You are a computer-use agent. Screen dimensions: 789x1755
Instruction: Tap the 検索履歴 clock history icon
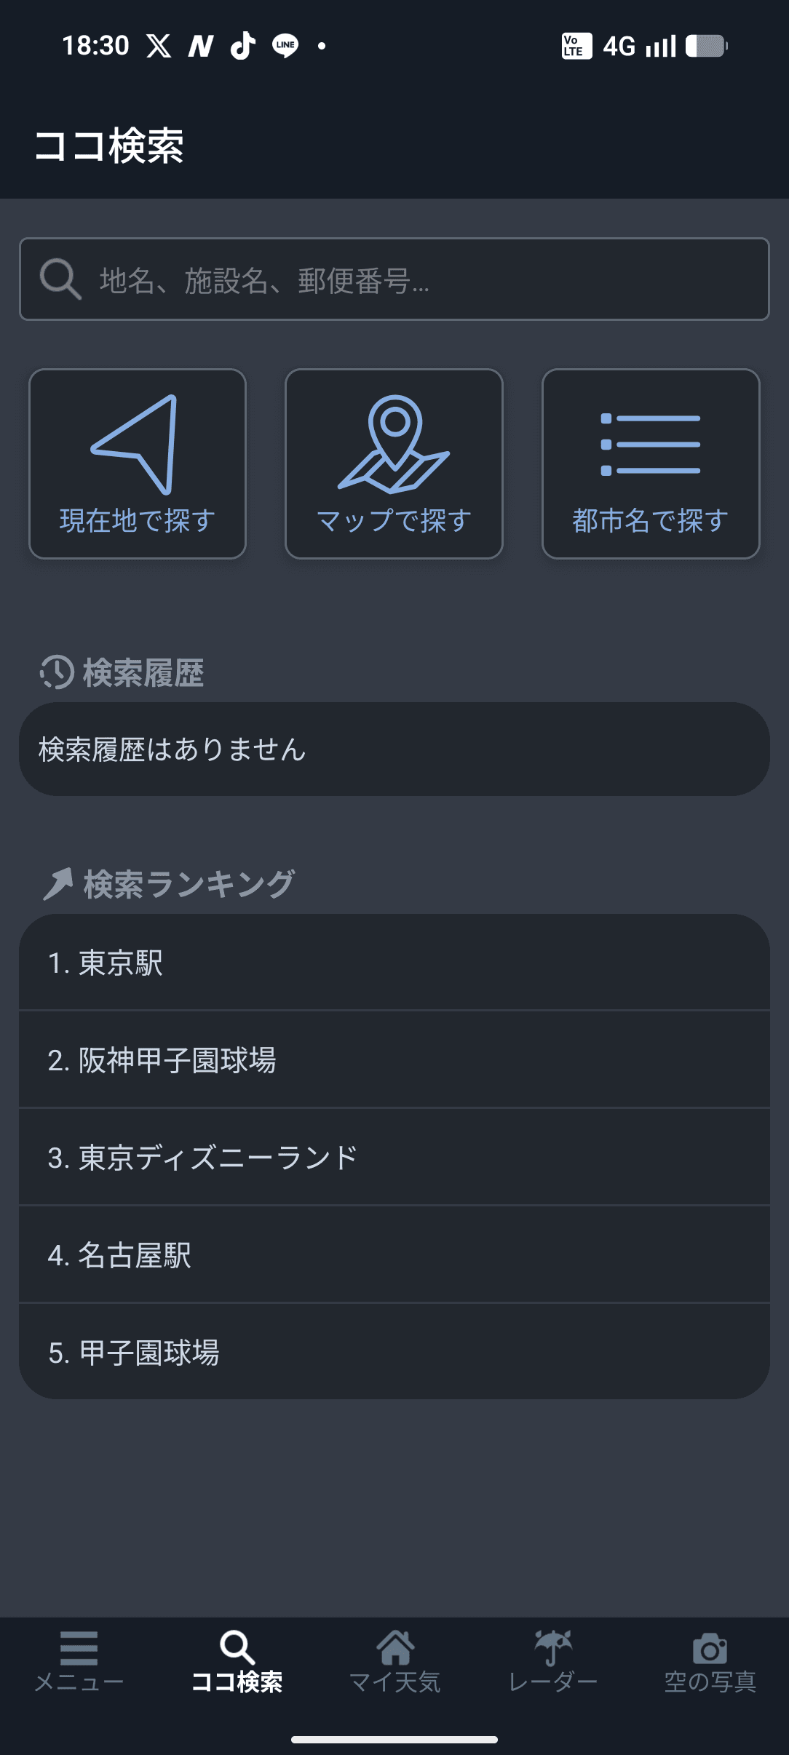point(57,672)
